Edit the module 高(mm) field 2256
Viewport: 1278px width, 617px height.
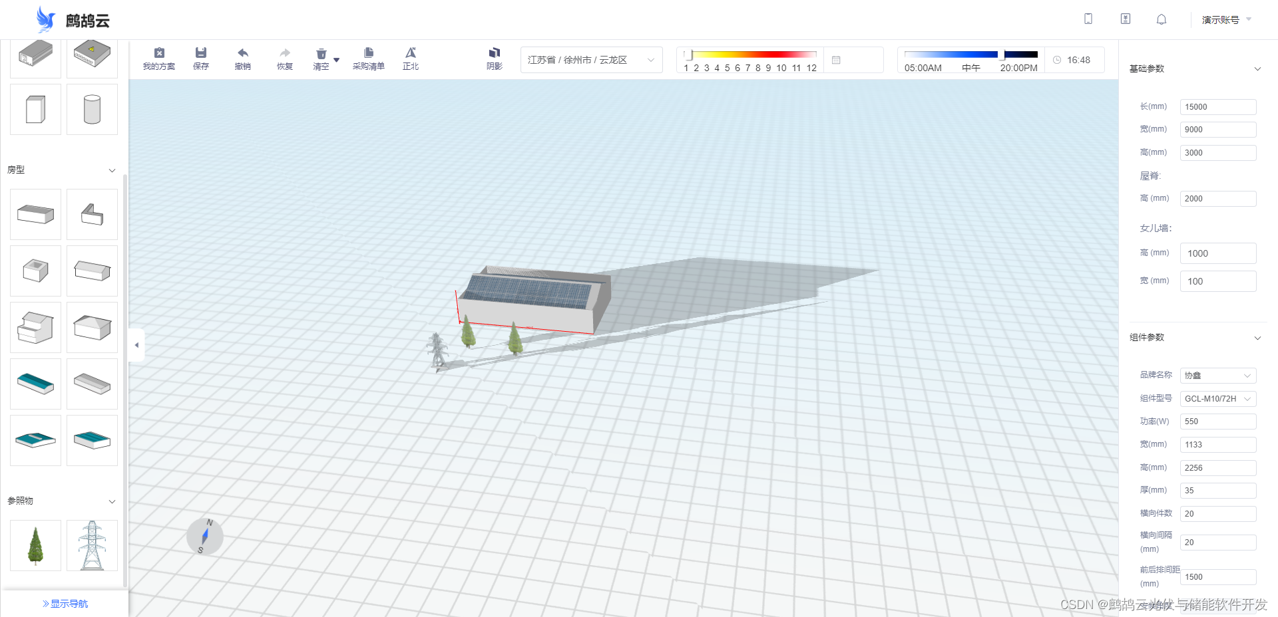tap(1218, 468)
